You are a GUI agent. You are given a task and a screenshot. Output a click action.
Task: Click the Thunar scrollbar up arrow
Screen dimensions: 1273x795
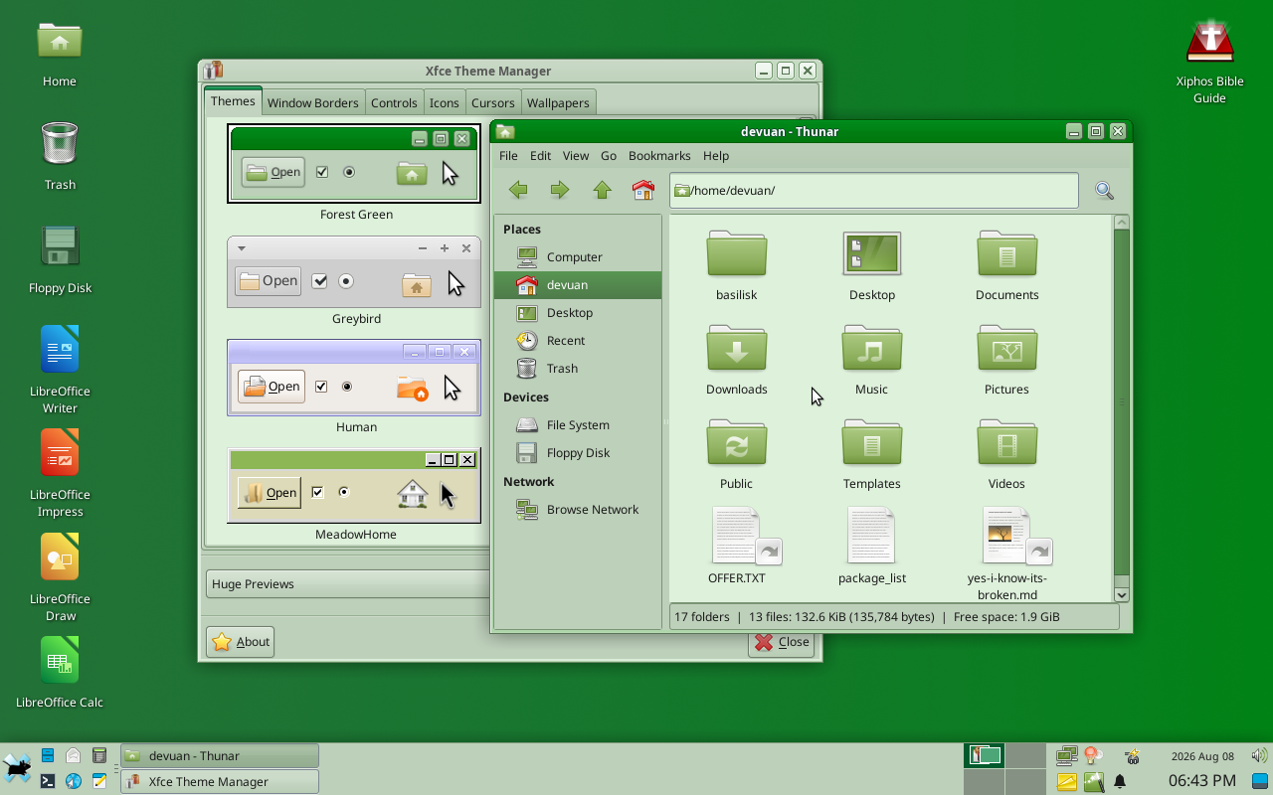[x=1122, y=223]
